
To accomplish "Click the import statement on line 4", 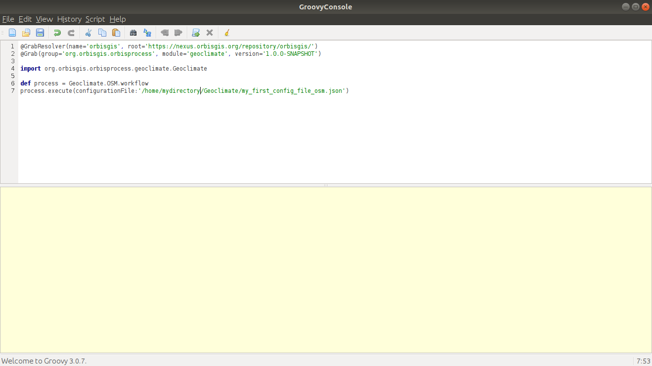I will [x=114, y=68].
